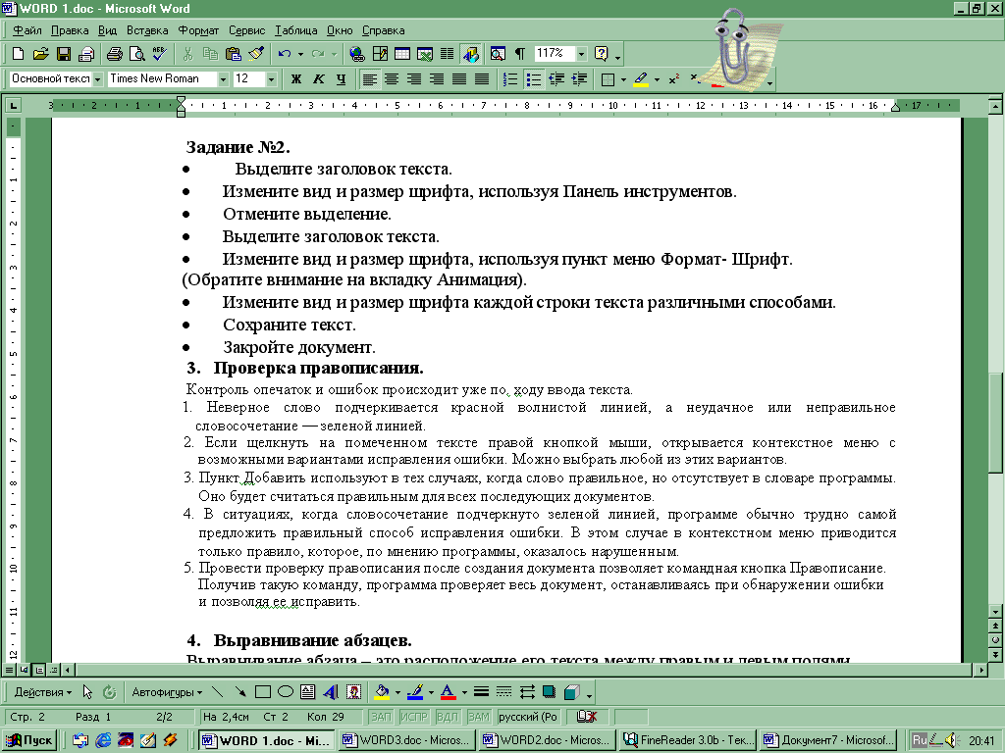Toggle bold formatting (Ж)
This screenshot has width=1005, height=753.
point(296,78)
